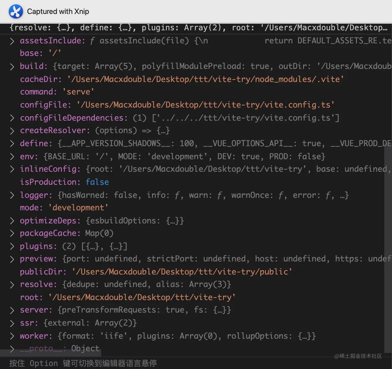The width and height of the screenshot is (392, 369).
Task: Expand the server object
Action: click(12, 310)
